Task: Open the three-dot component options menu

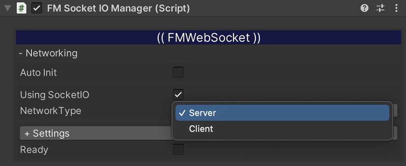Action: (396, 8)
